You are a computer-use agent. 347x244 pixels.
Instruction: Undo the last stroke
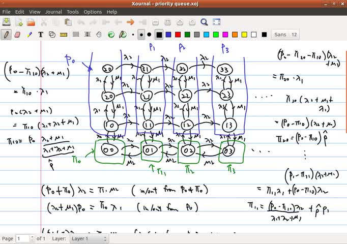(81, 22)
